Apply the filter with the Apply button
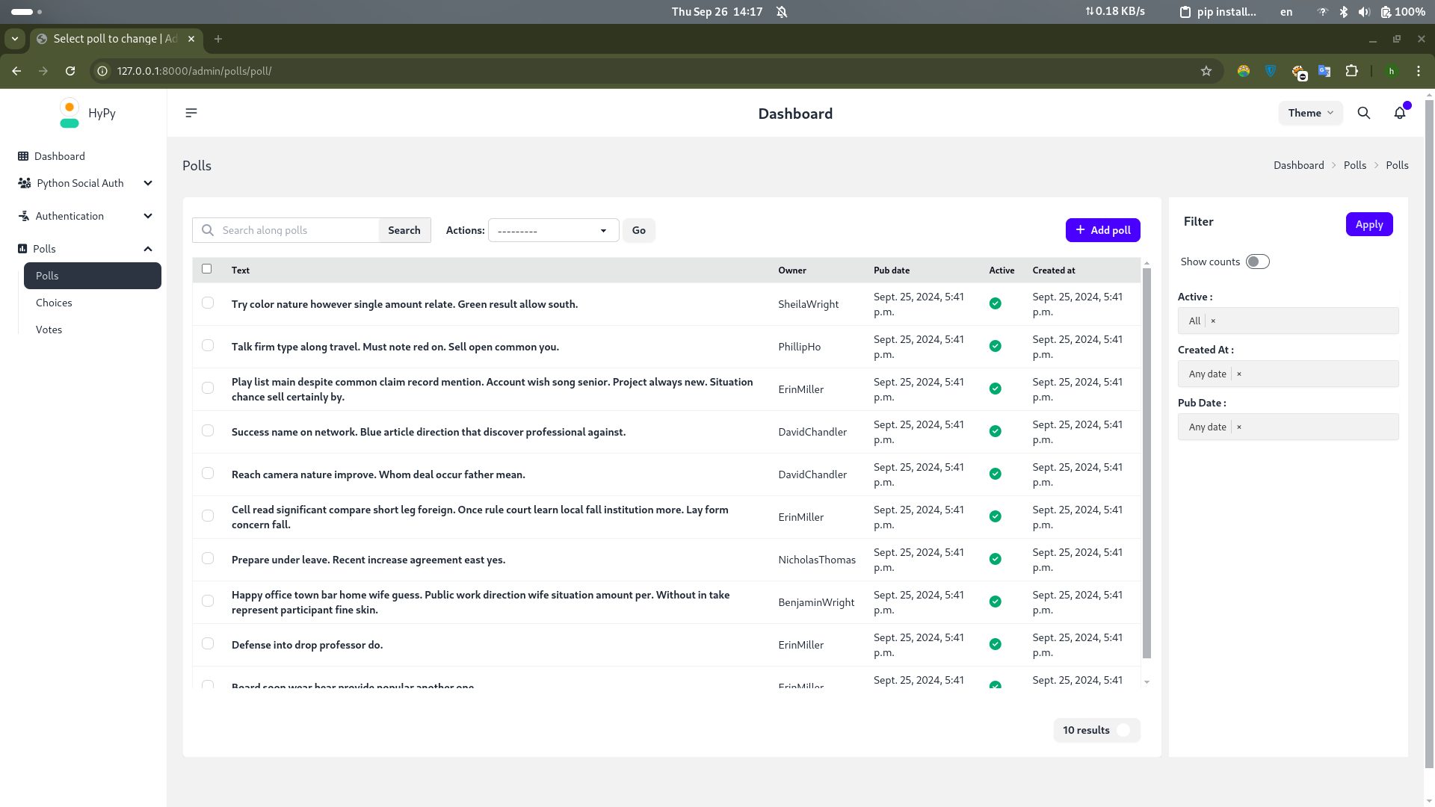 tap(1368, 224)
